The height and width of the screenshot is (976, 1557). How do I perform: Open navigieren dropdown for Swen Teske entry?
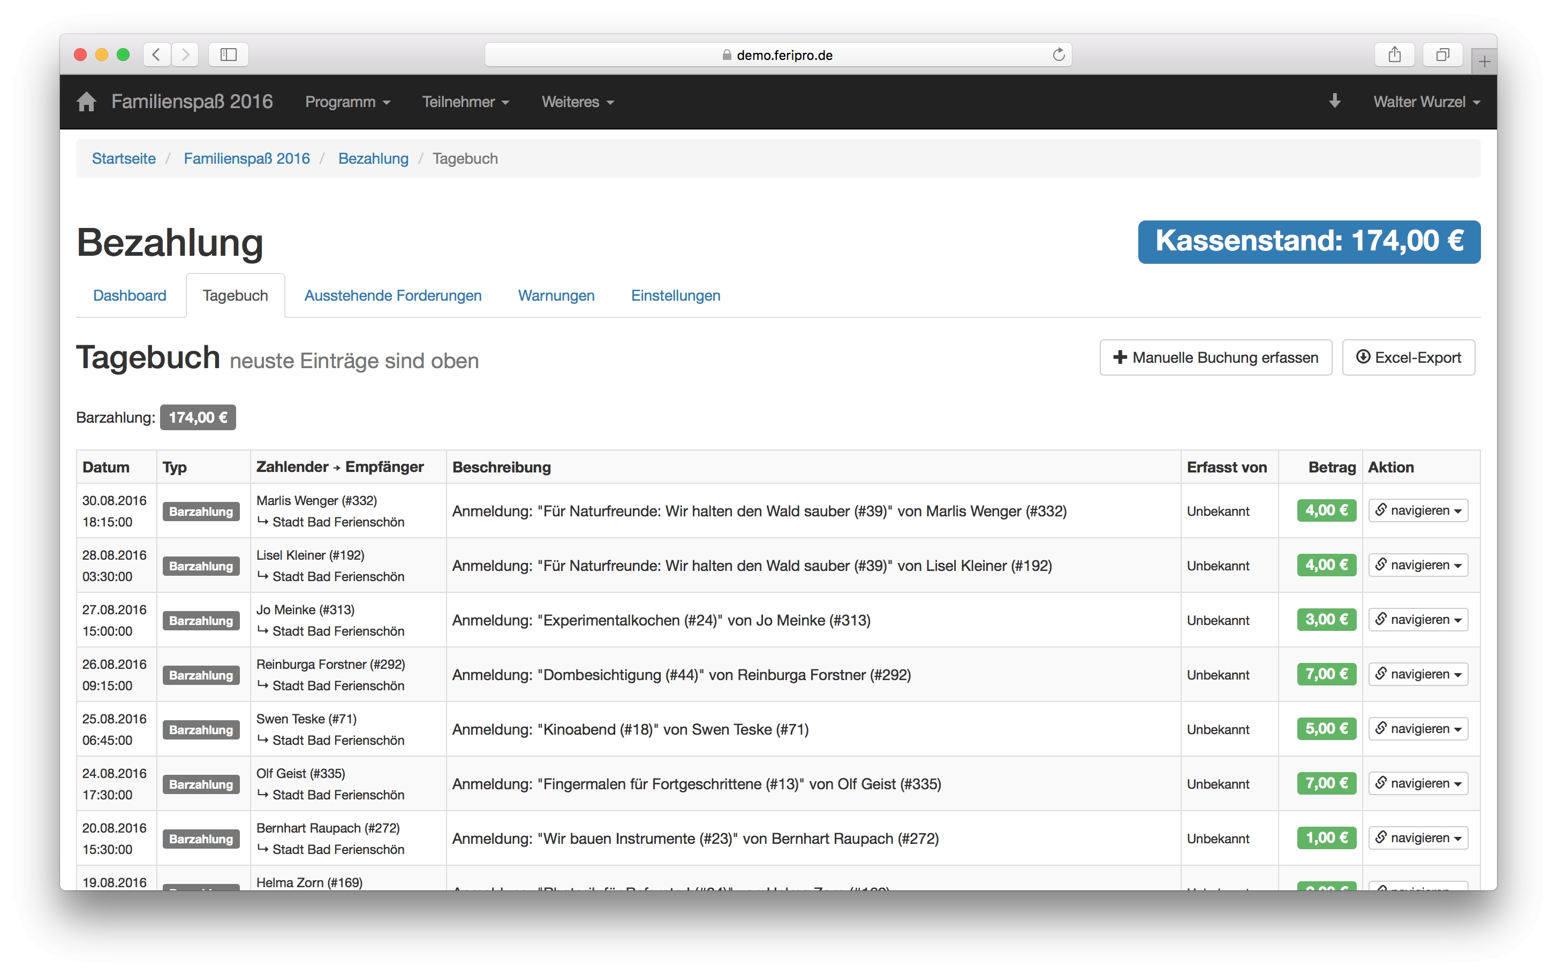[x=1418, y=729]
